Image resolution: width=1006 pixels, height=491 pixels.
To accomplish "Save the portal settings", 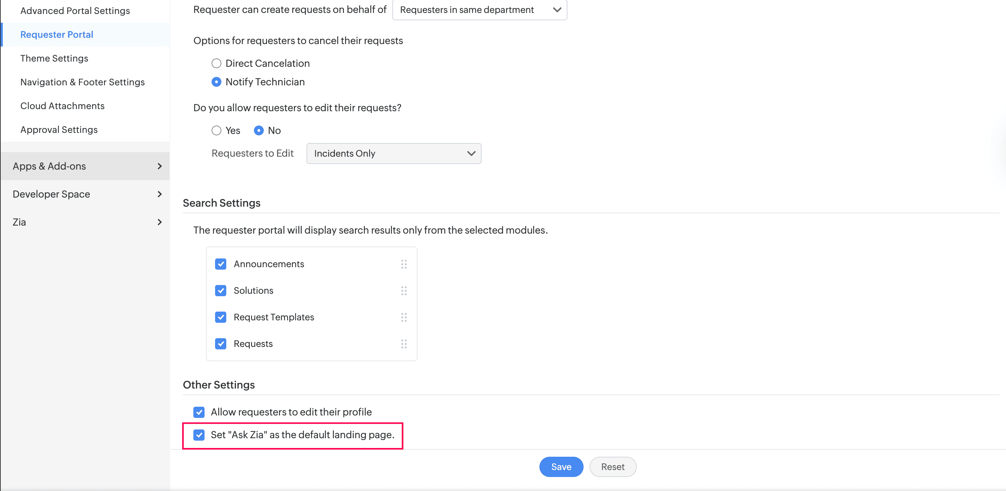I will tap(561, 467).
